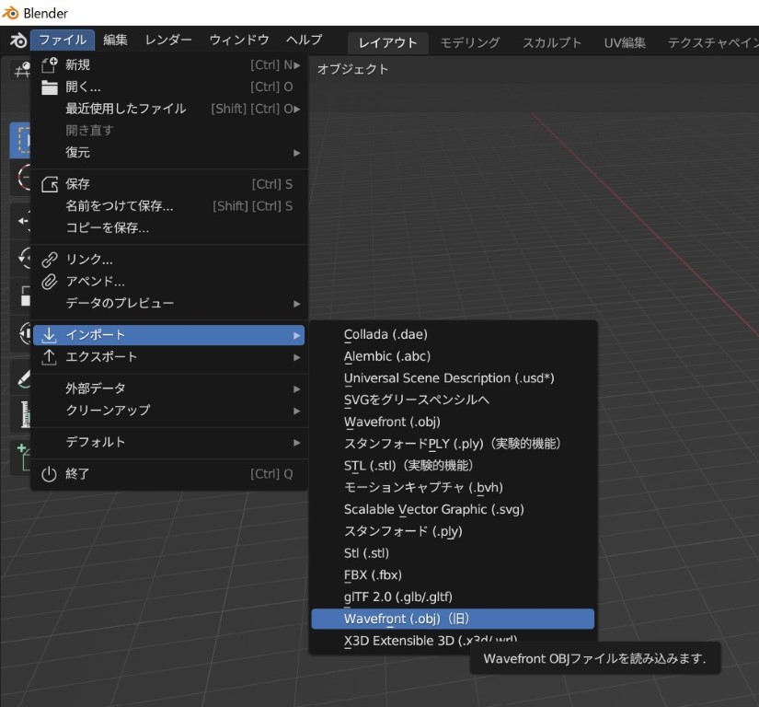Click the Save disk icon

50,184
